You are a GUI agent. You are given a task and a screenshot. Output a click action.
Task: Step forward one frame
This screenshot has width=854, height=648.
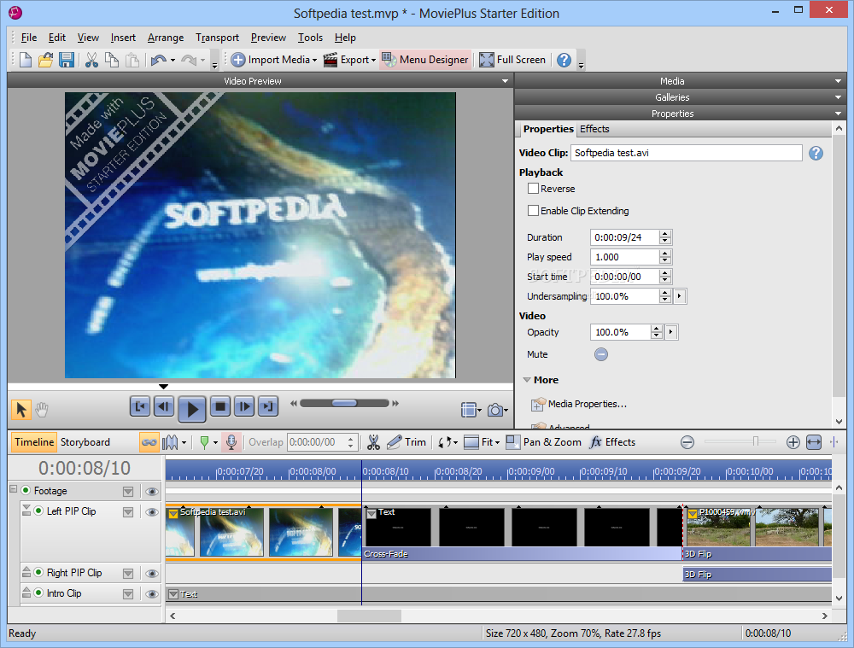[244, 406]
